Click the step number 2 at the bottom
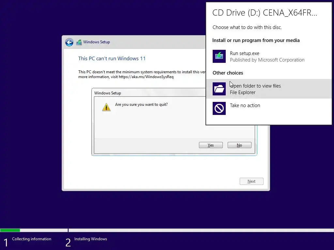 [68, 243]
